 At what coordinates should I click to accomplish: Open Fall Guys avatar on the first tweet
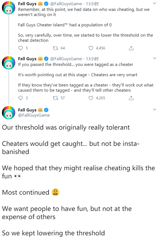9,8
